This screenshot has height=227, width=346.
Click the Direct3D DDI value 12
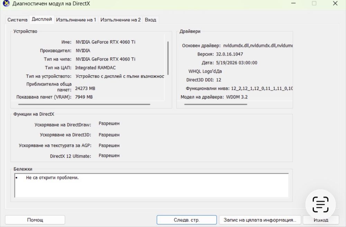click(218, 80)
